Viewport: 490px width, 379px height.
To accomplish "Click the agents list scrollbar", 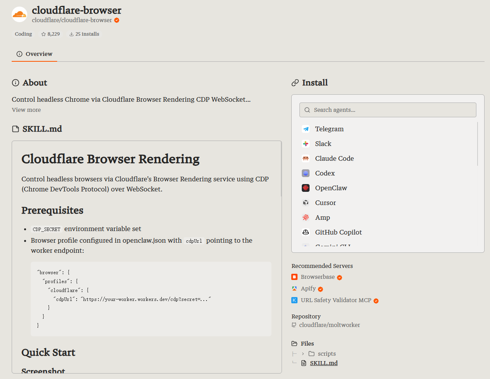I will pyautogui.click(x=478, y=144).
